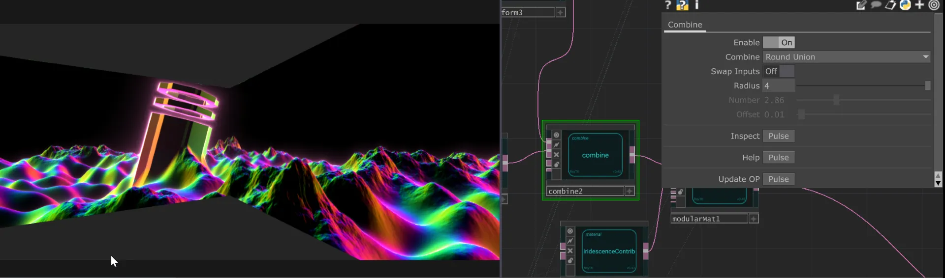
Task: Toggle the Enable switch off
Action: 779,43
